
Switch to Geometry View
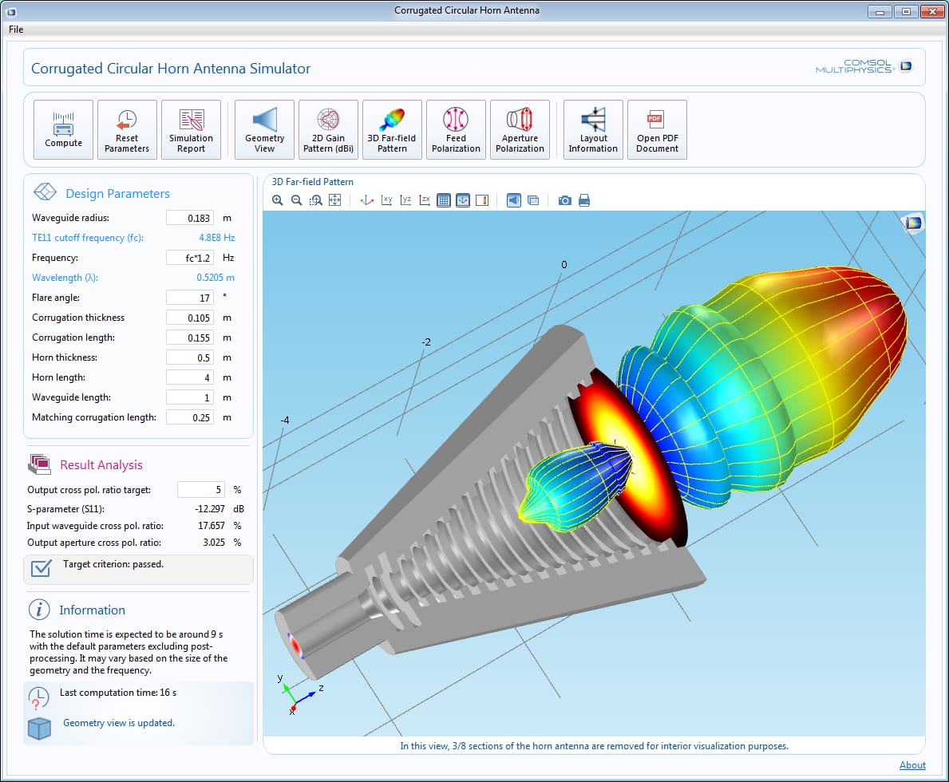tap(264, 129)
